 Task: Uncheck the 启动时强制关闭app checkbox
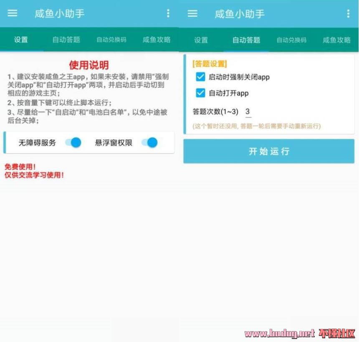click(x=200, y=77)
